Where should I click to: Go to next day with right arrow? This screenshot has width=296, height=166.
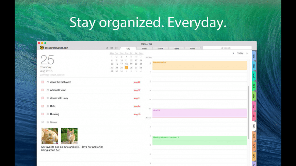pyautogui.click(x=247, y=53)
